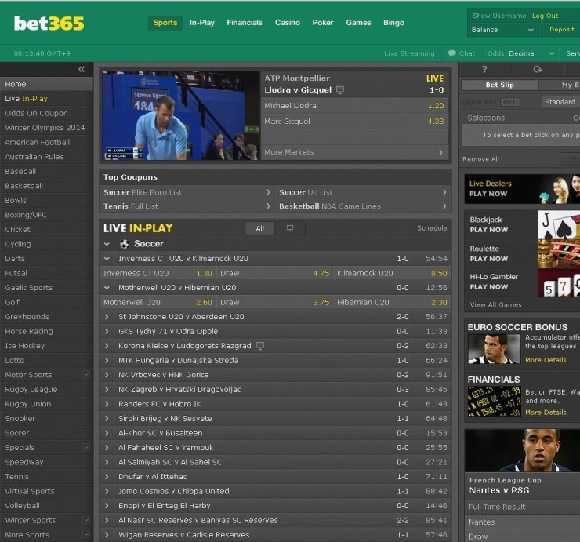Viewport: 580px width, 542px height.
Task: Open the Casino menu
Action: (x=288, y=23)
